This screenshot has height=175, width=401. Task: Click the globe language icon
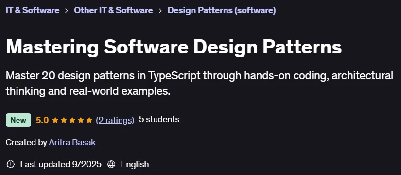(111, 164)
